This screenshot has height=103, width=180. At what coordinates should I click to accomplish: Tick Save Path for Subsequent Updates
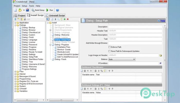[109, 51]
